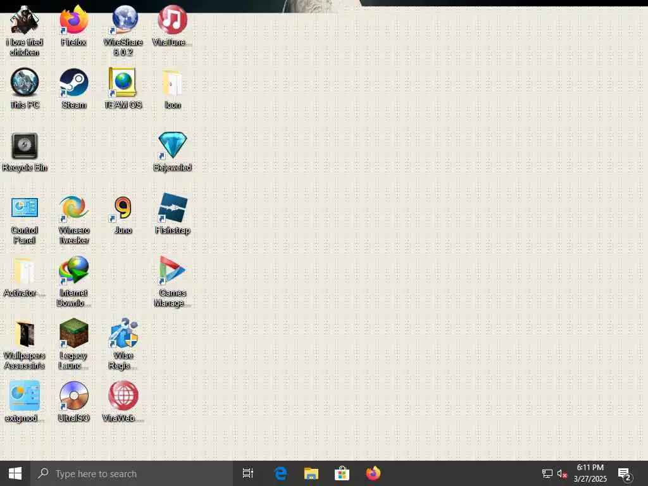Click the 'Type here to search' box
Viewport: 648px width, 486px height.
pos(132,473)
